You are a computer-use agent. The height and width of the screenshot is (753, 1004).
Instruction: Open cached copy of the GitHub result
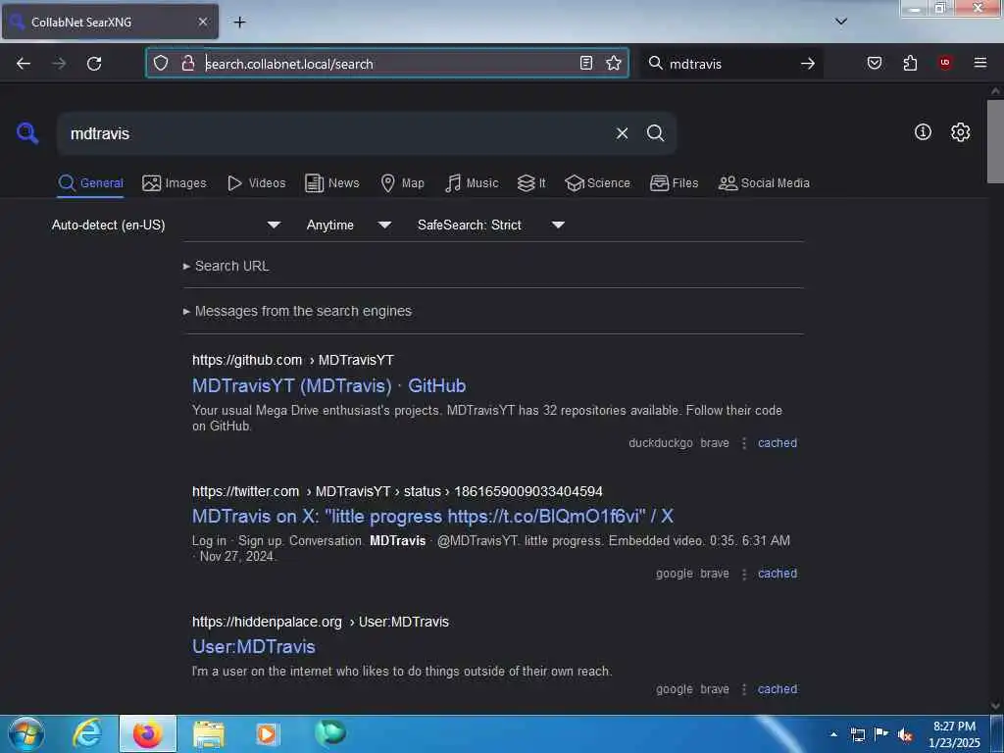tap(778, 443)
